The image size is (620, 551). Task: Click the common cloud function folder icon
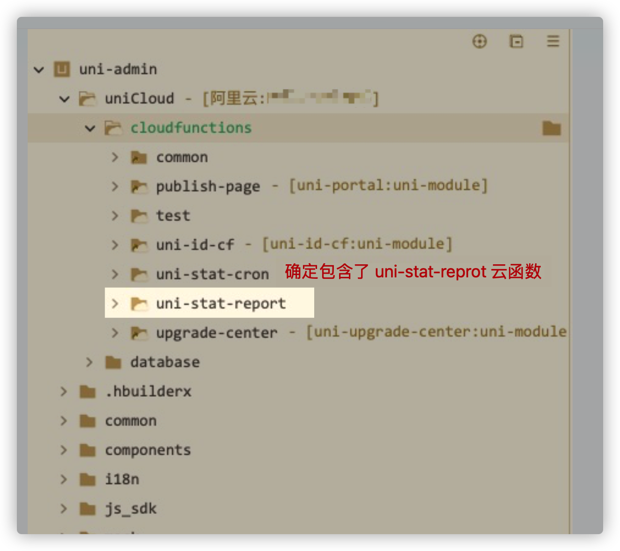point(139,157)
